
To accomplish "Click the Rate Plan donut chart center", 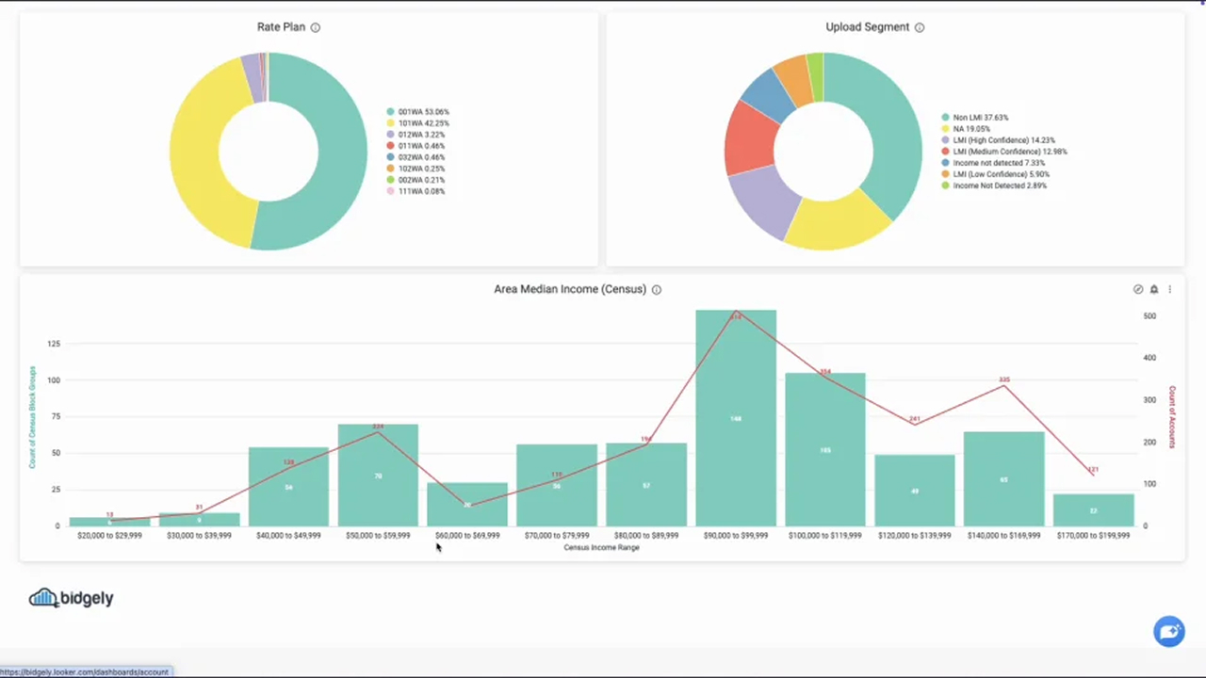I will pyautogui.click(x=267, y=151).
